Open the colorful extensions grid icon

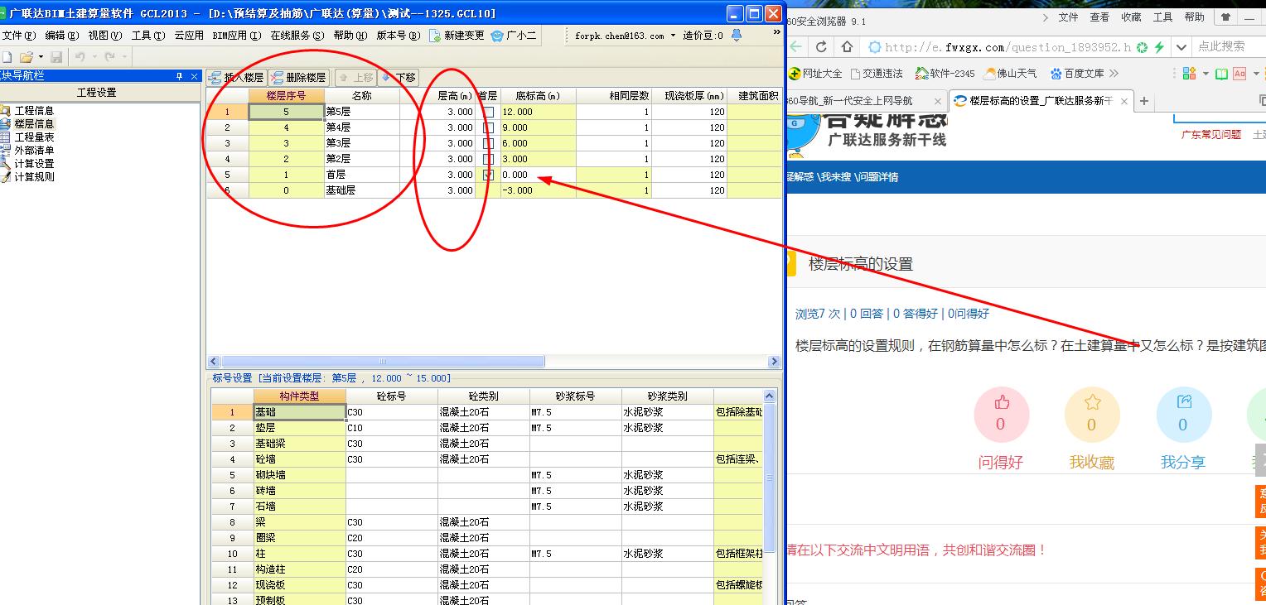(1189, 74)
